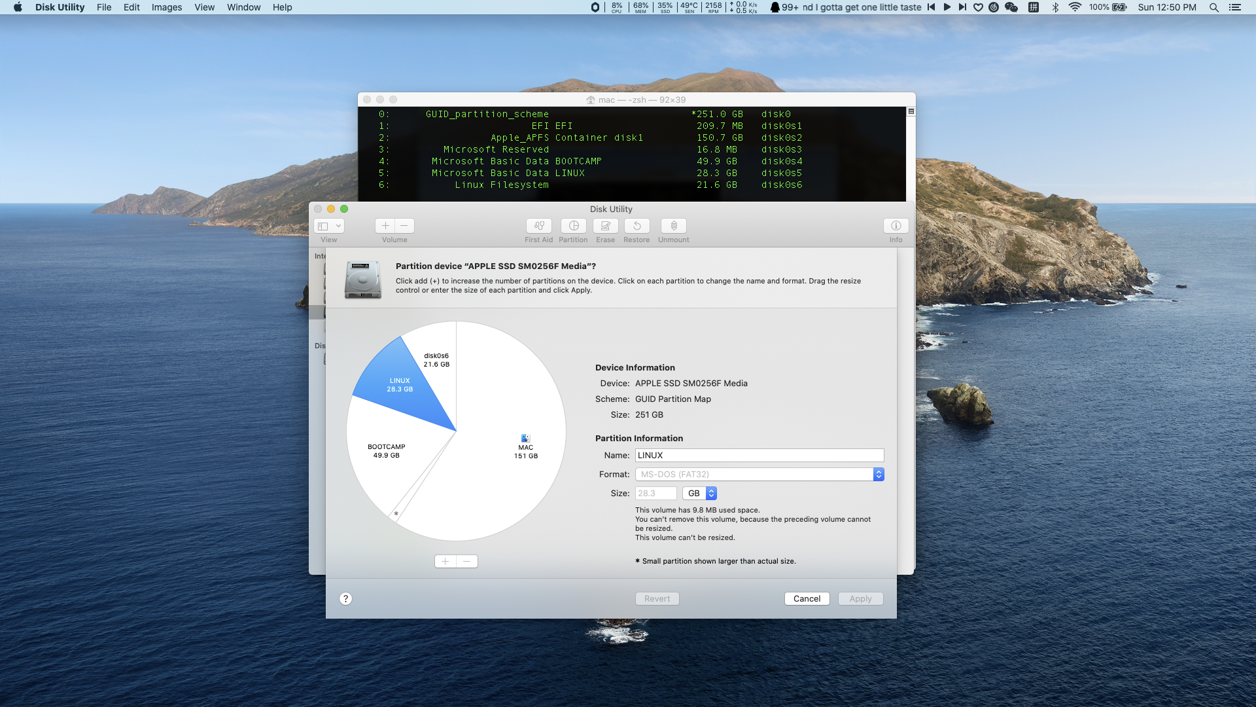
Task: Click the LINUX partition name field
Action: [759, 456]
